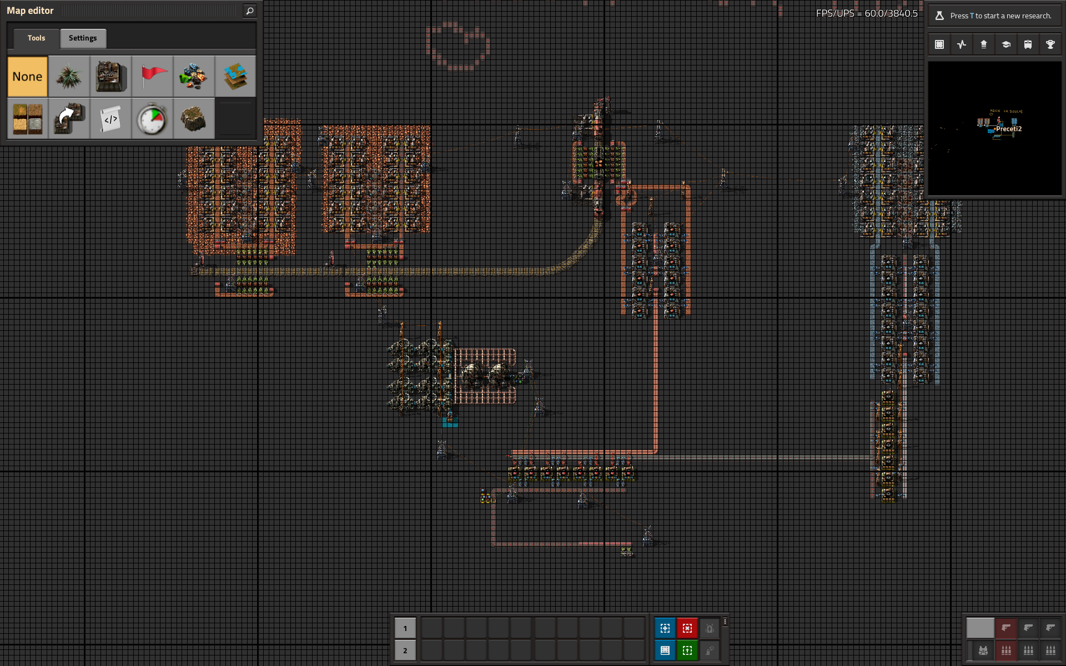This screenshot has width=1066, height=666.
Task: Select the entities assembling machine tool
Action: [x=110, y=77]
